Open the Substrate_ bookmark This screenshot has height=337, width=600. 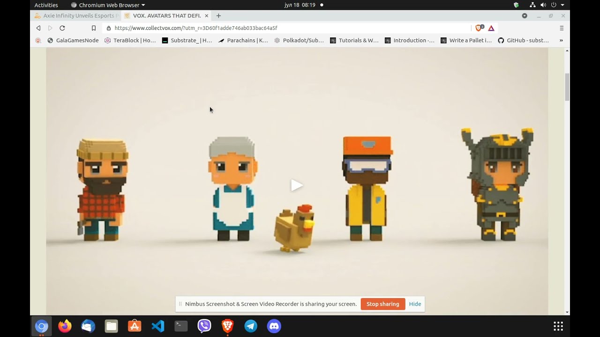click(x=187, y=40)
